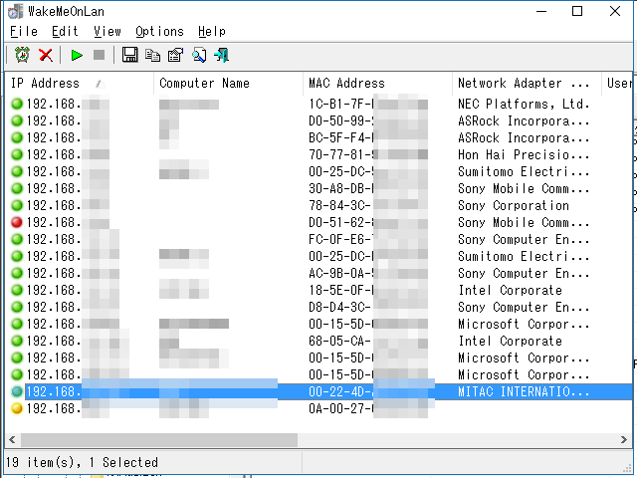
Task: Open Properties with the toolbar icon
Action: (x=176, y=55)
